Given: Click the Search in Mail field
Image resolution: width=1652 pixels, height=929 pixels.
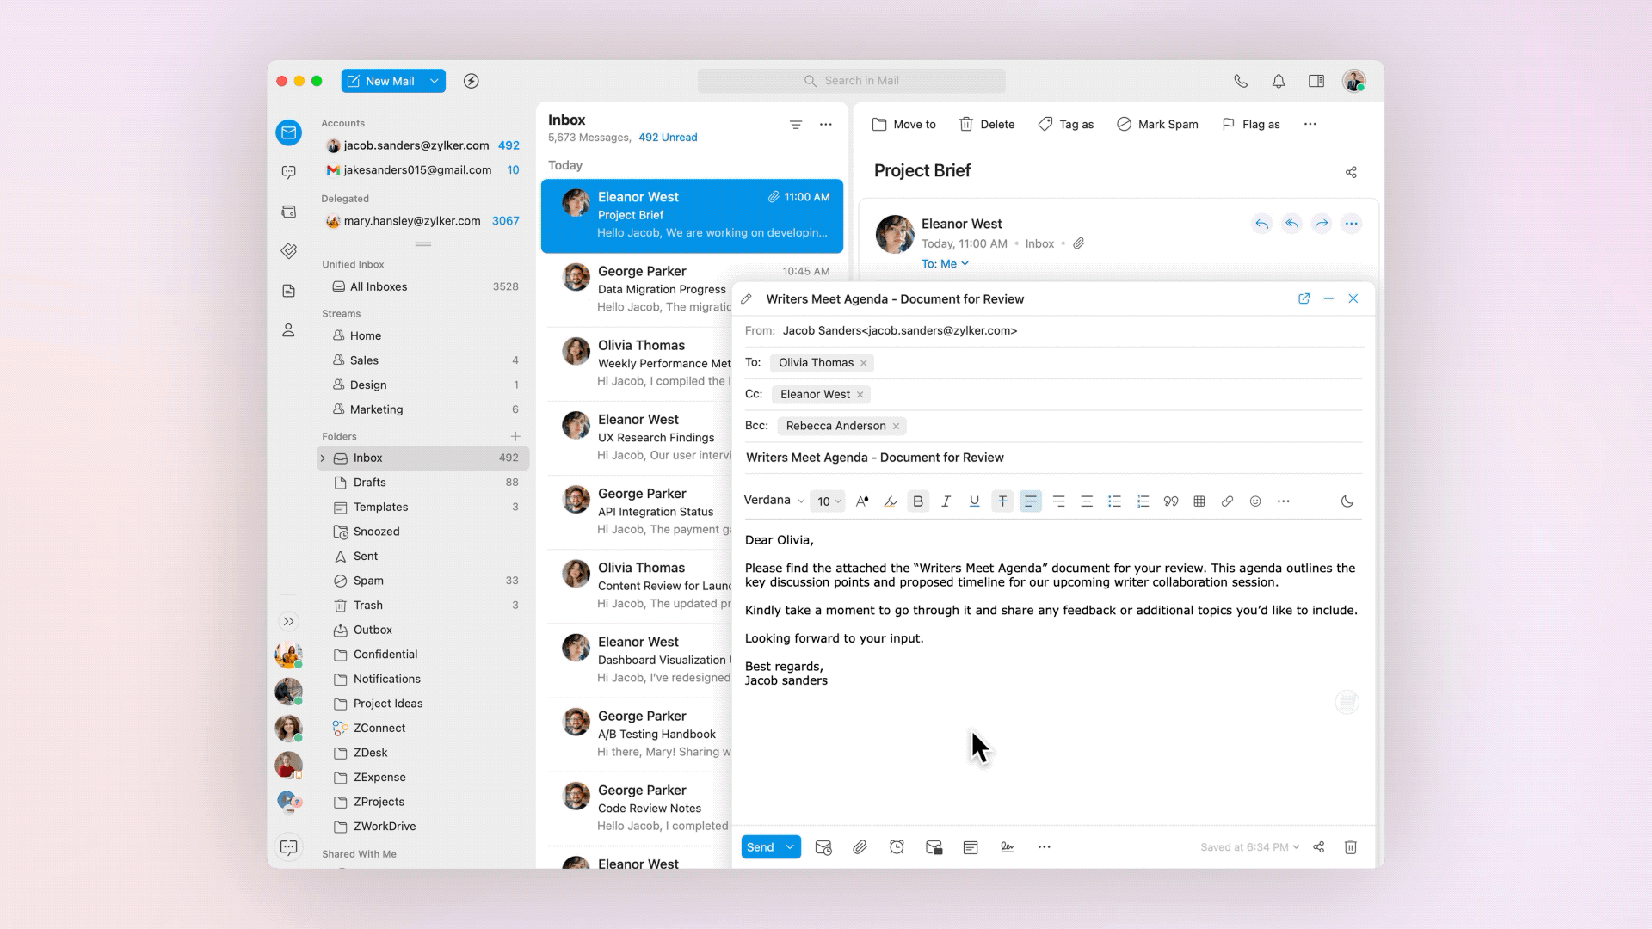Looking at the screenshot, I should pos(852,81).
